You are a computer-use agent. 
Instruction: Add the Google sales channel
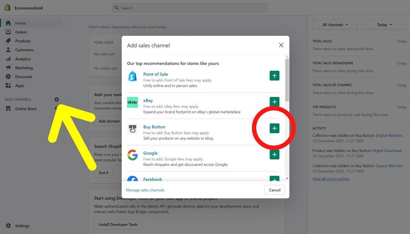[274, 154]
